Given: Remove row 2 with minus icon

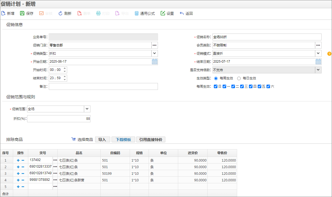Looking at the screenshot, I should [x=23, y=167].
